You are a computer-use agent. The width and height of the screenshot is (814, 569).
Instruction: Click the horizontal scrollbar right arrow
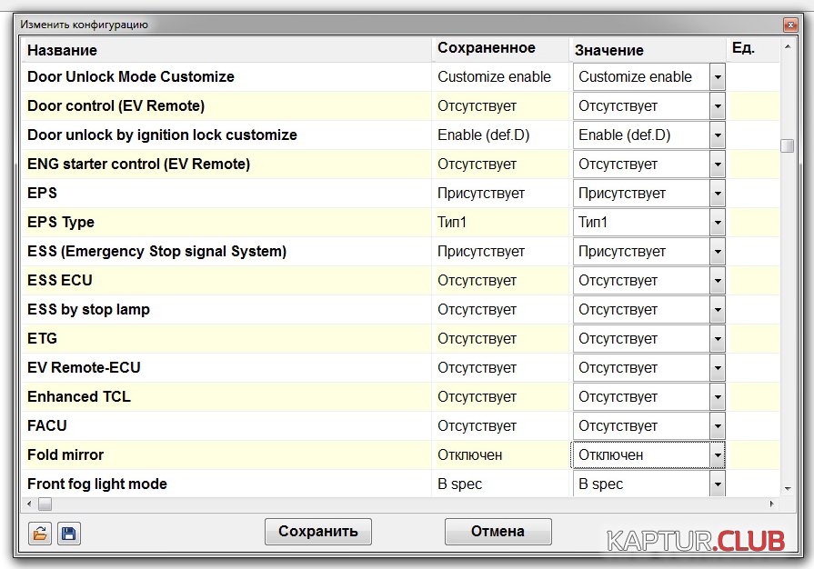coord(773,504)
